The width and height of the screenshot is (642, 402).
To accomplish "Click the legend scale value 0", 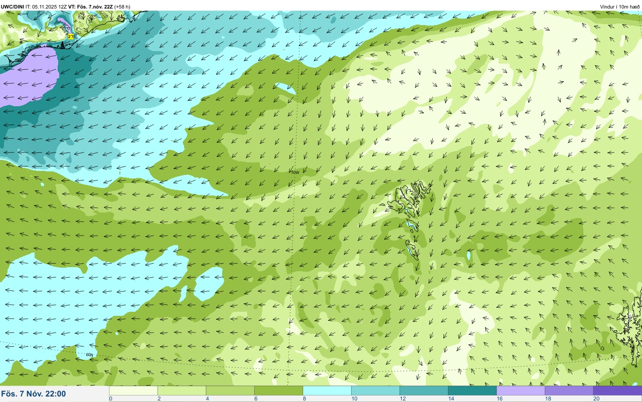I will pos(110,399).
